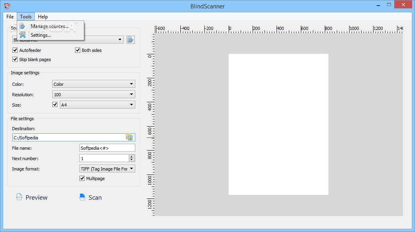Screen dimensions: 415x232
Task: Uncheck the Autofeeder checkbox
Action: click(15, 50)
